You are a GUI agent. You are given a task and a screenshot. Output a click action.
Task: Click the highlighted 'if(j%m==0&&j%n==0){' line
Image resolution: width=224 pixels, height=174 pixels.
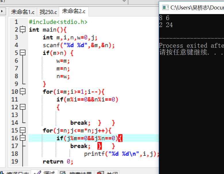point(89,138)
